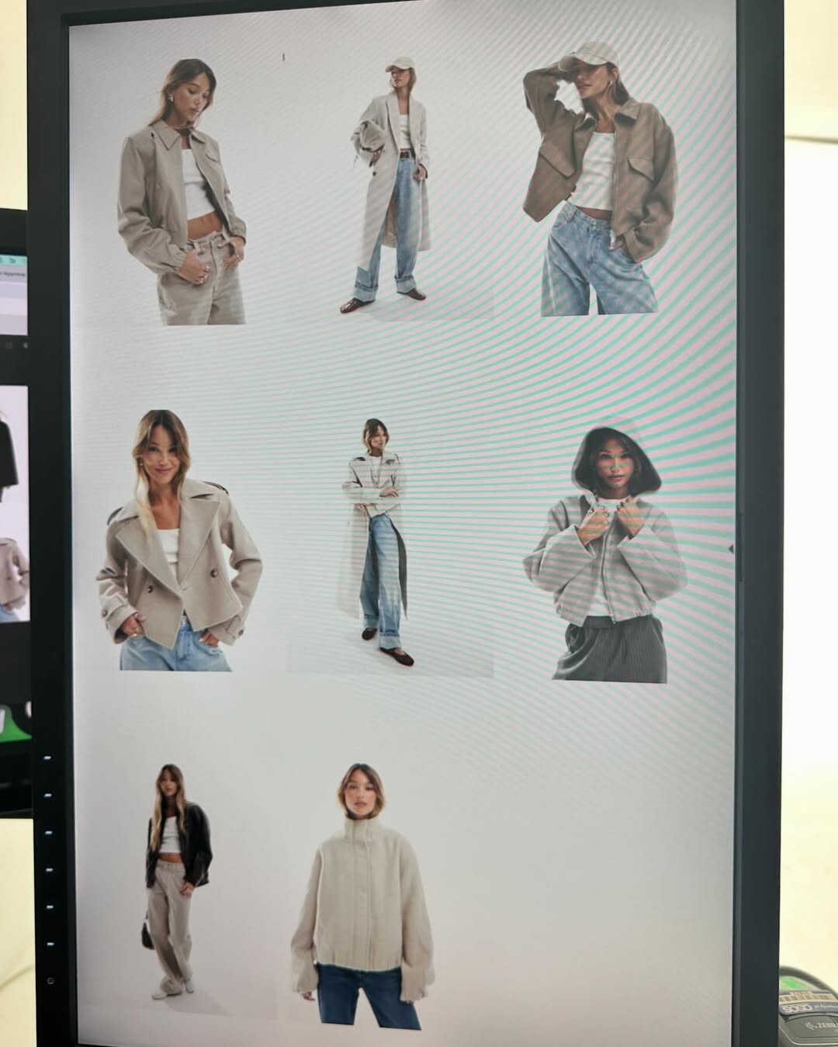Click the black leather jacket full-body photo

pyautogui.click(x=178, y=881)
